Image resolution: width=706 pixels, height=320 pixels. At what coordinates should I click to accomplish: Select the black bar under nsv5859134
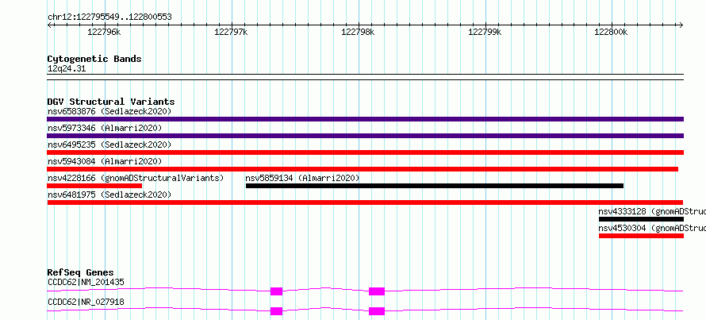[x=435, y=186]
